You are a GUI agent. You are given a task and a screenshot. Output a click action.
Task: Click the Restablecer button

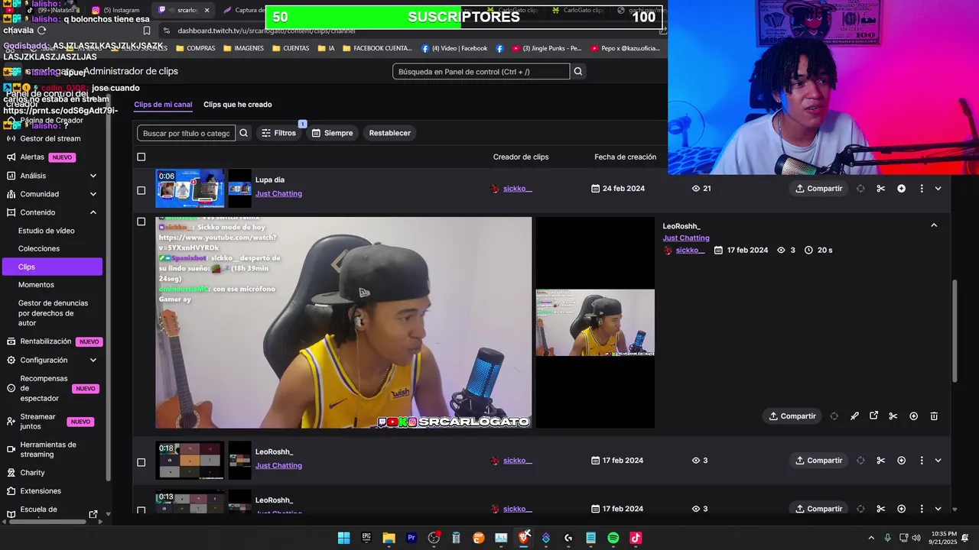pos(390,133)
